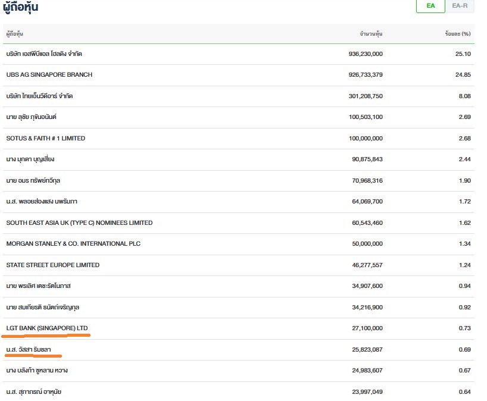Select share count 64,069,700
Image resolution: width=487 pixels, height=401 pixels.
pos(367,202)
